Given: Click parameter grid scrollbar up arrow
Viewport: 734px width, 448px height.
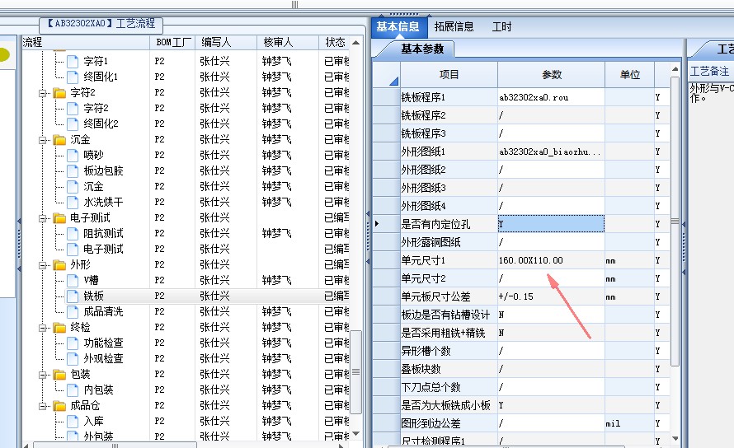Looking at the screenshot, I should click(x=675, y=69).
